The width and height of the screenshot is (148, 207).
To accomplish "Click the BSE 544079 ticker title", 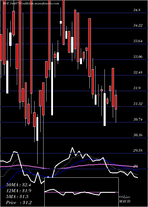I will pyautogui.click(x=12, y=4).
